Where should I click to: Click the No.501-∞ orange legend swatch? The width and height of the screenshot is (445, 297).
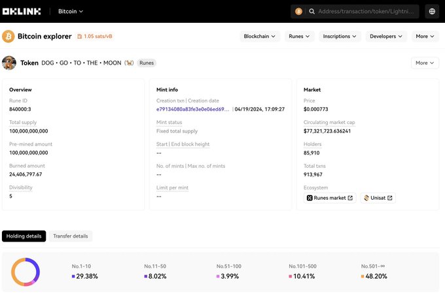pos(363,276)
